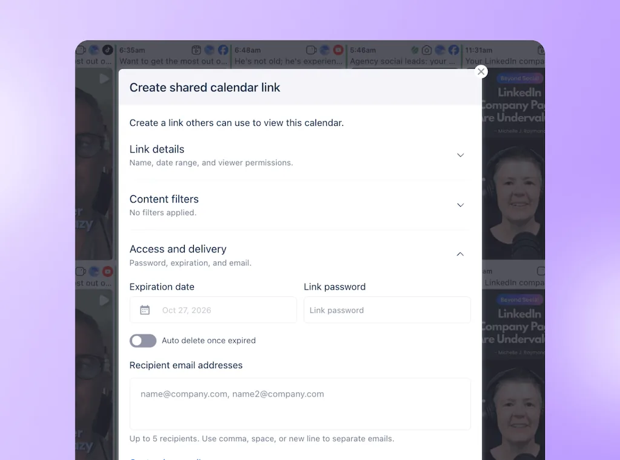This screenshot has width=620, height=460.
Task: Set the Expiration date field showing Oct 27, 2026
Action: coord(213,310)
